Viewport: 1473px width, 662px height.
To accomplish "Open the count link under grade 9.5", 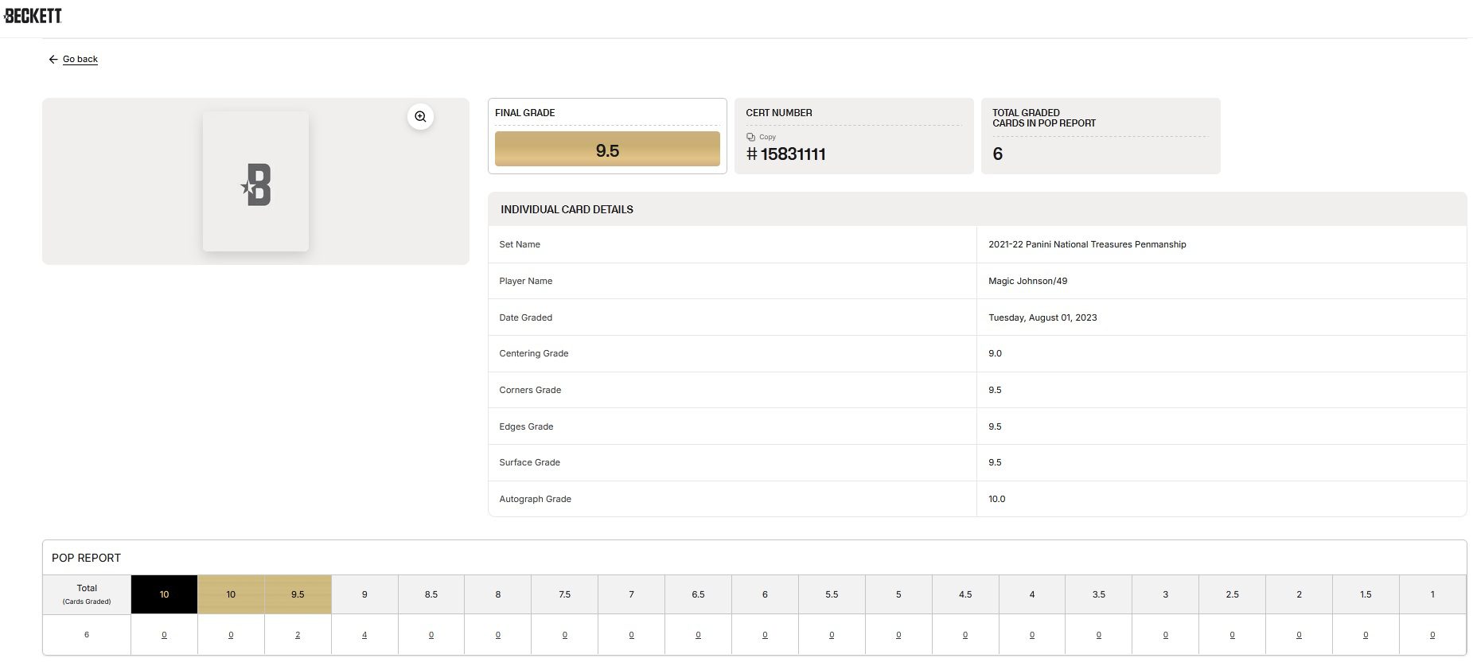I will click(x=298, y=635).
